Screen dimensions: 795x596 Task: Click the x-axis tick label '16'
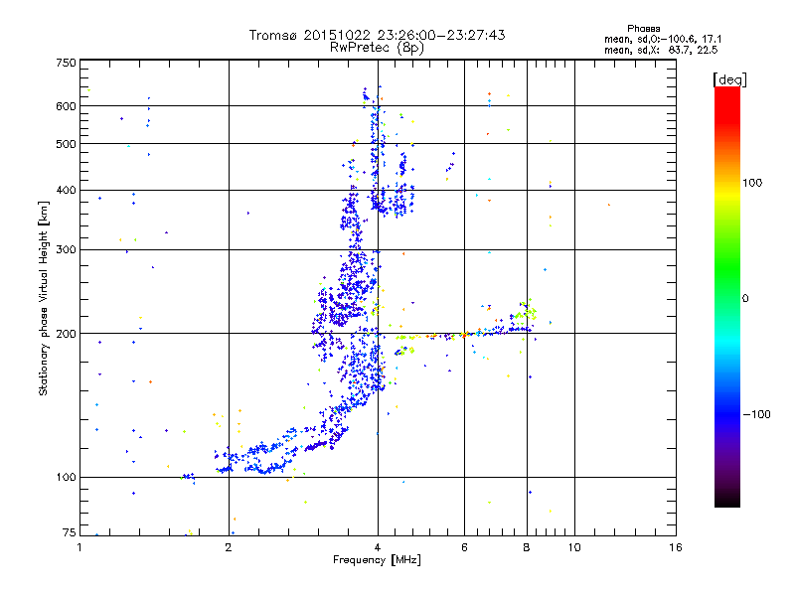[676, 547]
